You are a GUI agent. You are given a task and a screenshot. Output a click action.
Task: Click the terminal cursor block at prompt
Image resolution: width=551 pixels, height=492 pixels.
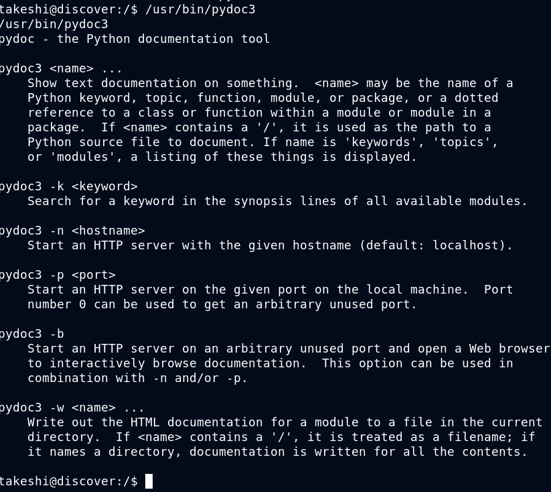(149, 481)
